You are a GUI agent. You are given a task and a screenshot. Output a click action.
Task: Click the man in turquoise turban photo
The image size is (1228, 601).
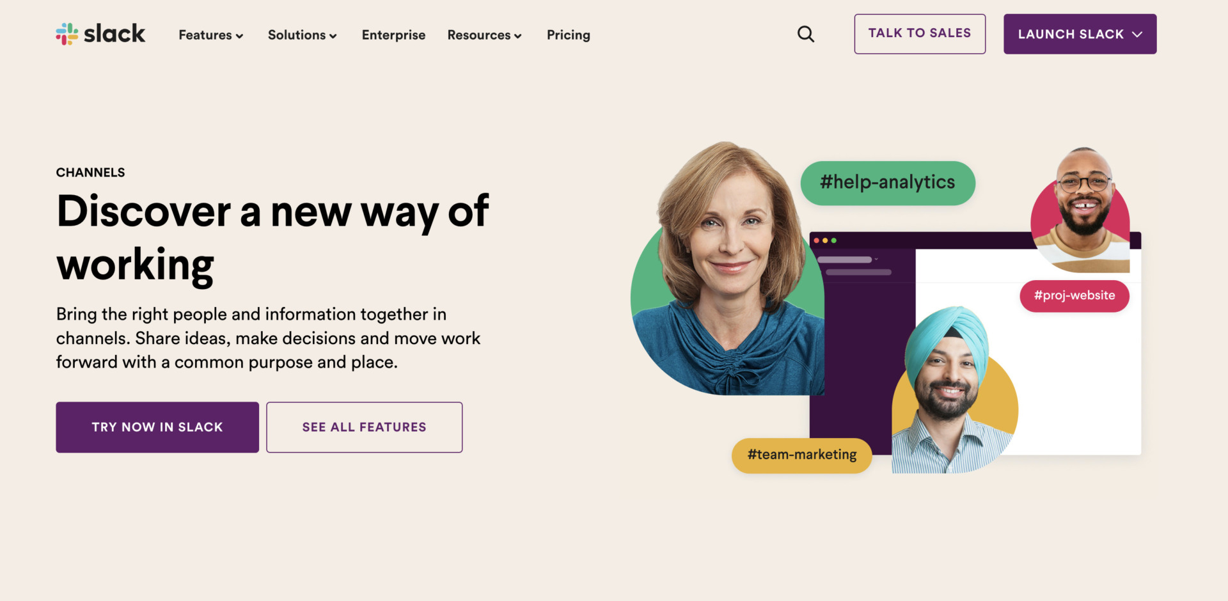(x=949, y=390)
